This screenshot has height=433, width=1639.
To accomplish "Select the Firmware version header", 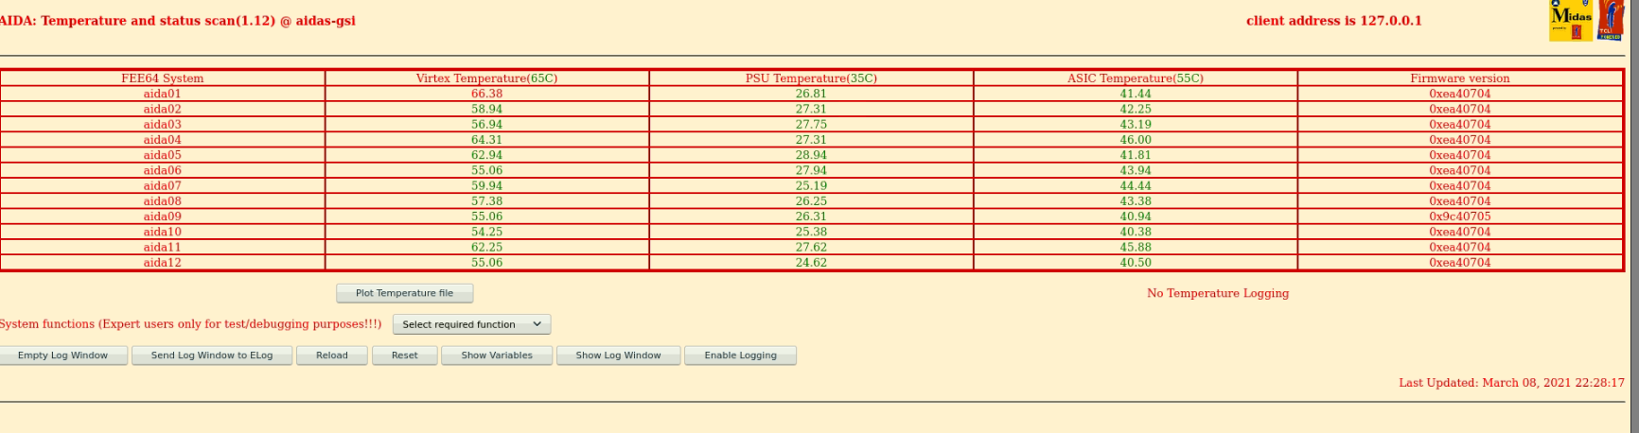I will coord(1460,78).
